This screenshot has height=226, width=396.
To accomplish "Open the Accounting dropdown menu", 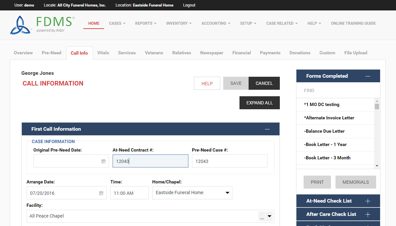I will 216,23.
